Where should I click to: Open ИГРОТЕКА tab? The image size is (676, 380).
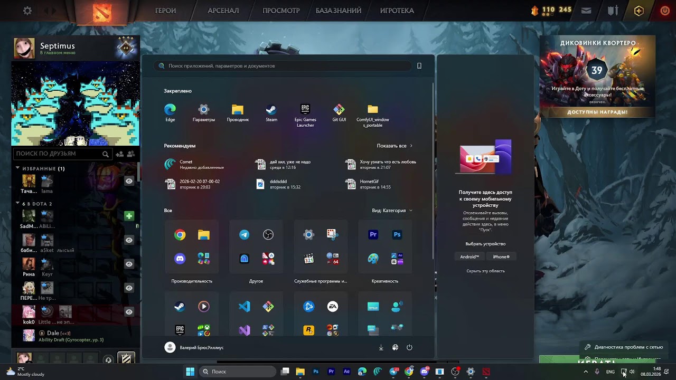(x=397, y=11)
